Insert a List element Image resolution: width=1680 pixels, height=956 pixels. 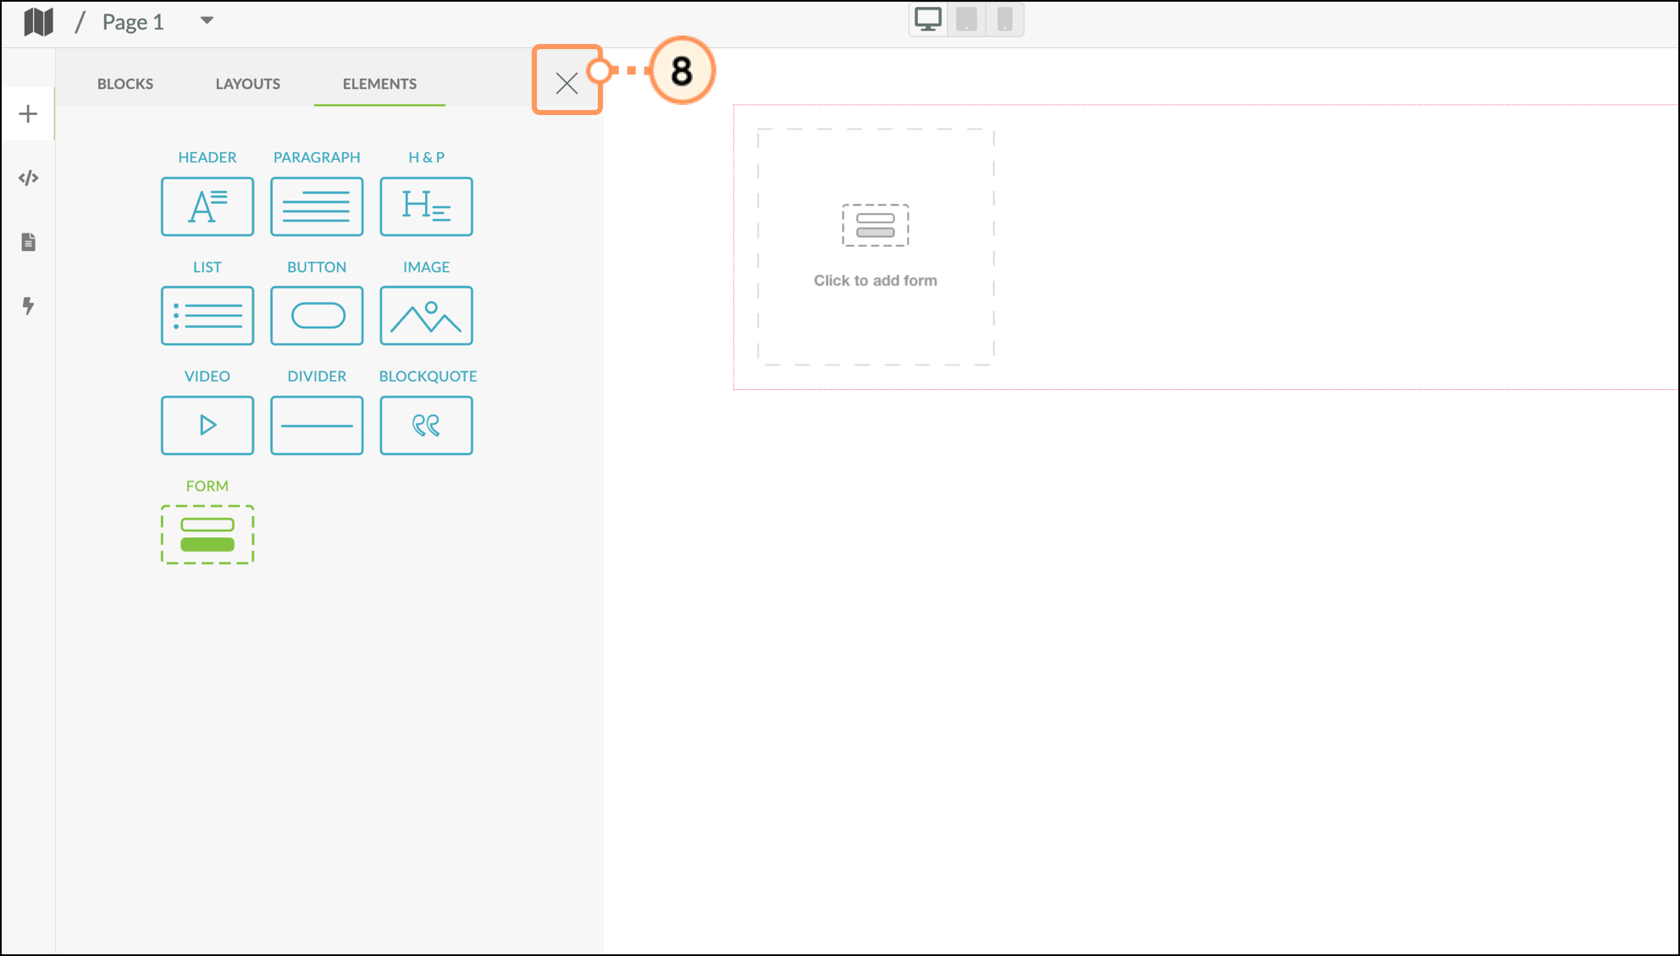coord(207,316)
